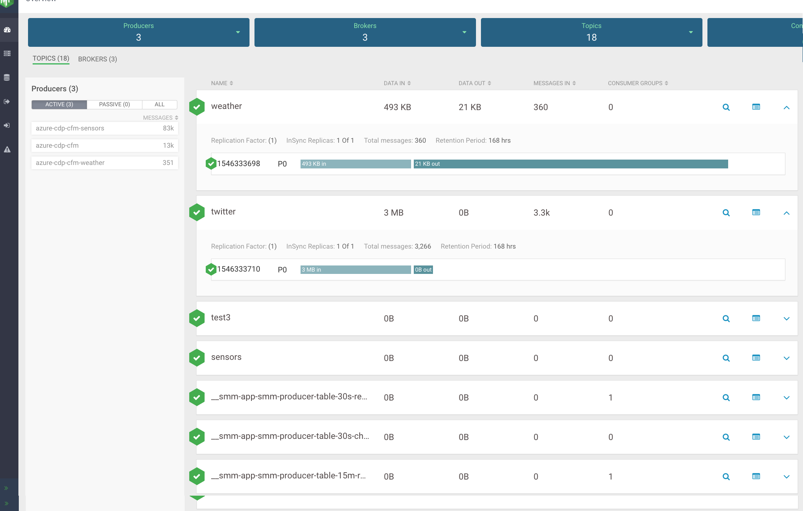
Task: Click the alerts warning triangle sidebar icon
Action: point(7,150)
